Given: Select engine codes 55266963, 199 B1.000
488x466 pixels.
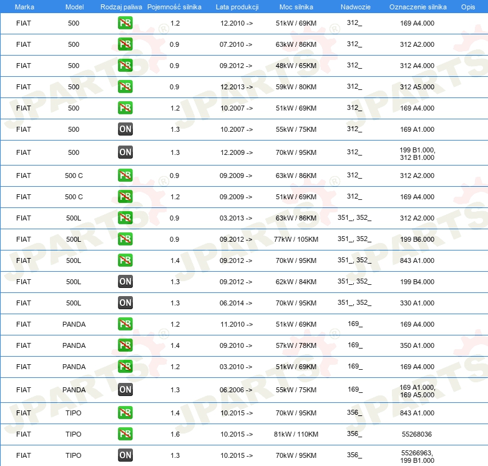Looking at the screenshot, I should (417, 457).
